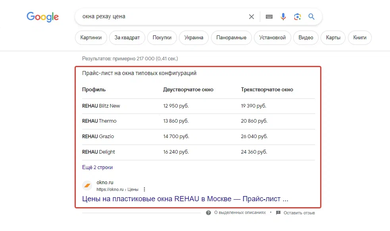This screenshot has height=231, width=390.
Task: Select the Украина filter chip
Action: (x=194, y=38)
